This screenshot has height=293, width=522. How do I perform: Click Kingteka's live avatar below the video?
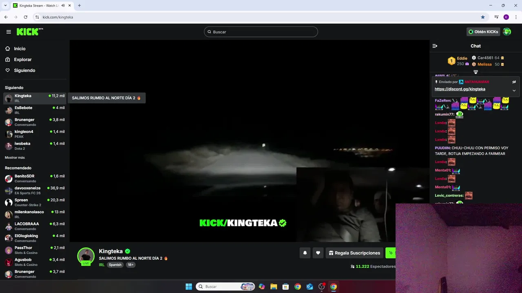[x=86, y=256]
